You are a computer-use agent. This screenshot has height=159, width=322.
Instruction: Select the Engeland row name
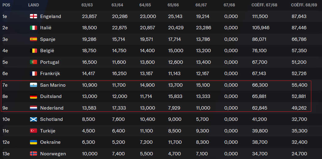coord(51,16)
